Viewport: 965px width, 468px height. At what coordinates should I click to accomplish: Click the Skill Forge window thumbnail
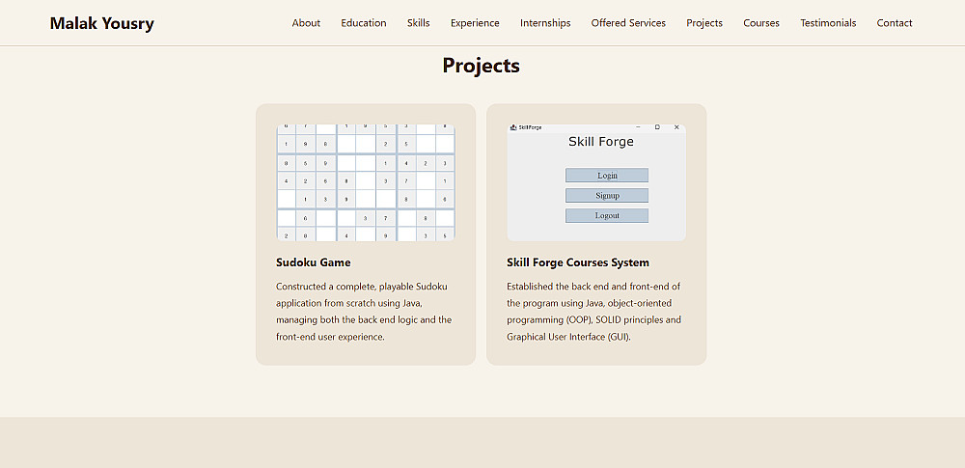point(596,182)
